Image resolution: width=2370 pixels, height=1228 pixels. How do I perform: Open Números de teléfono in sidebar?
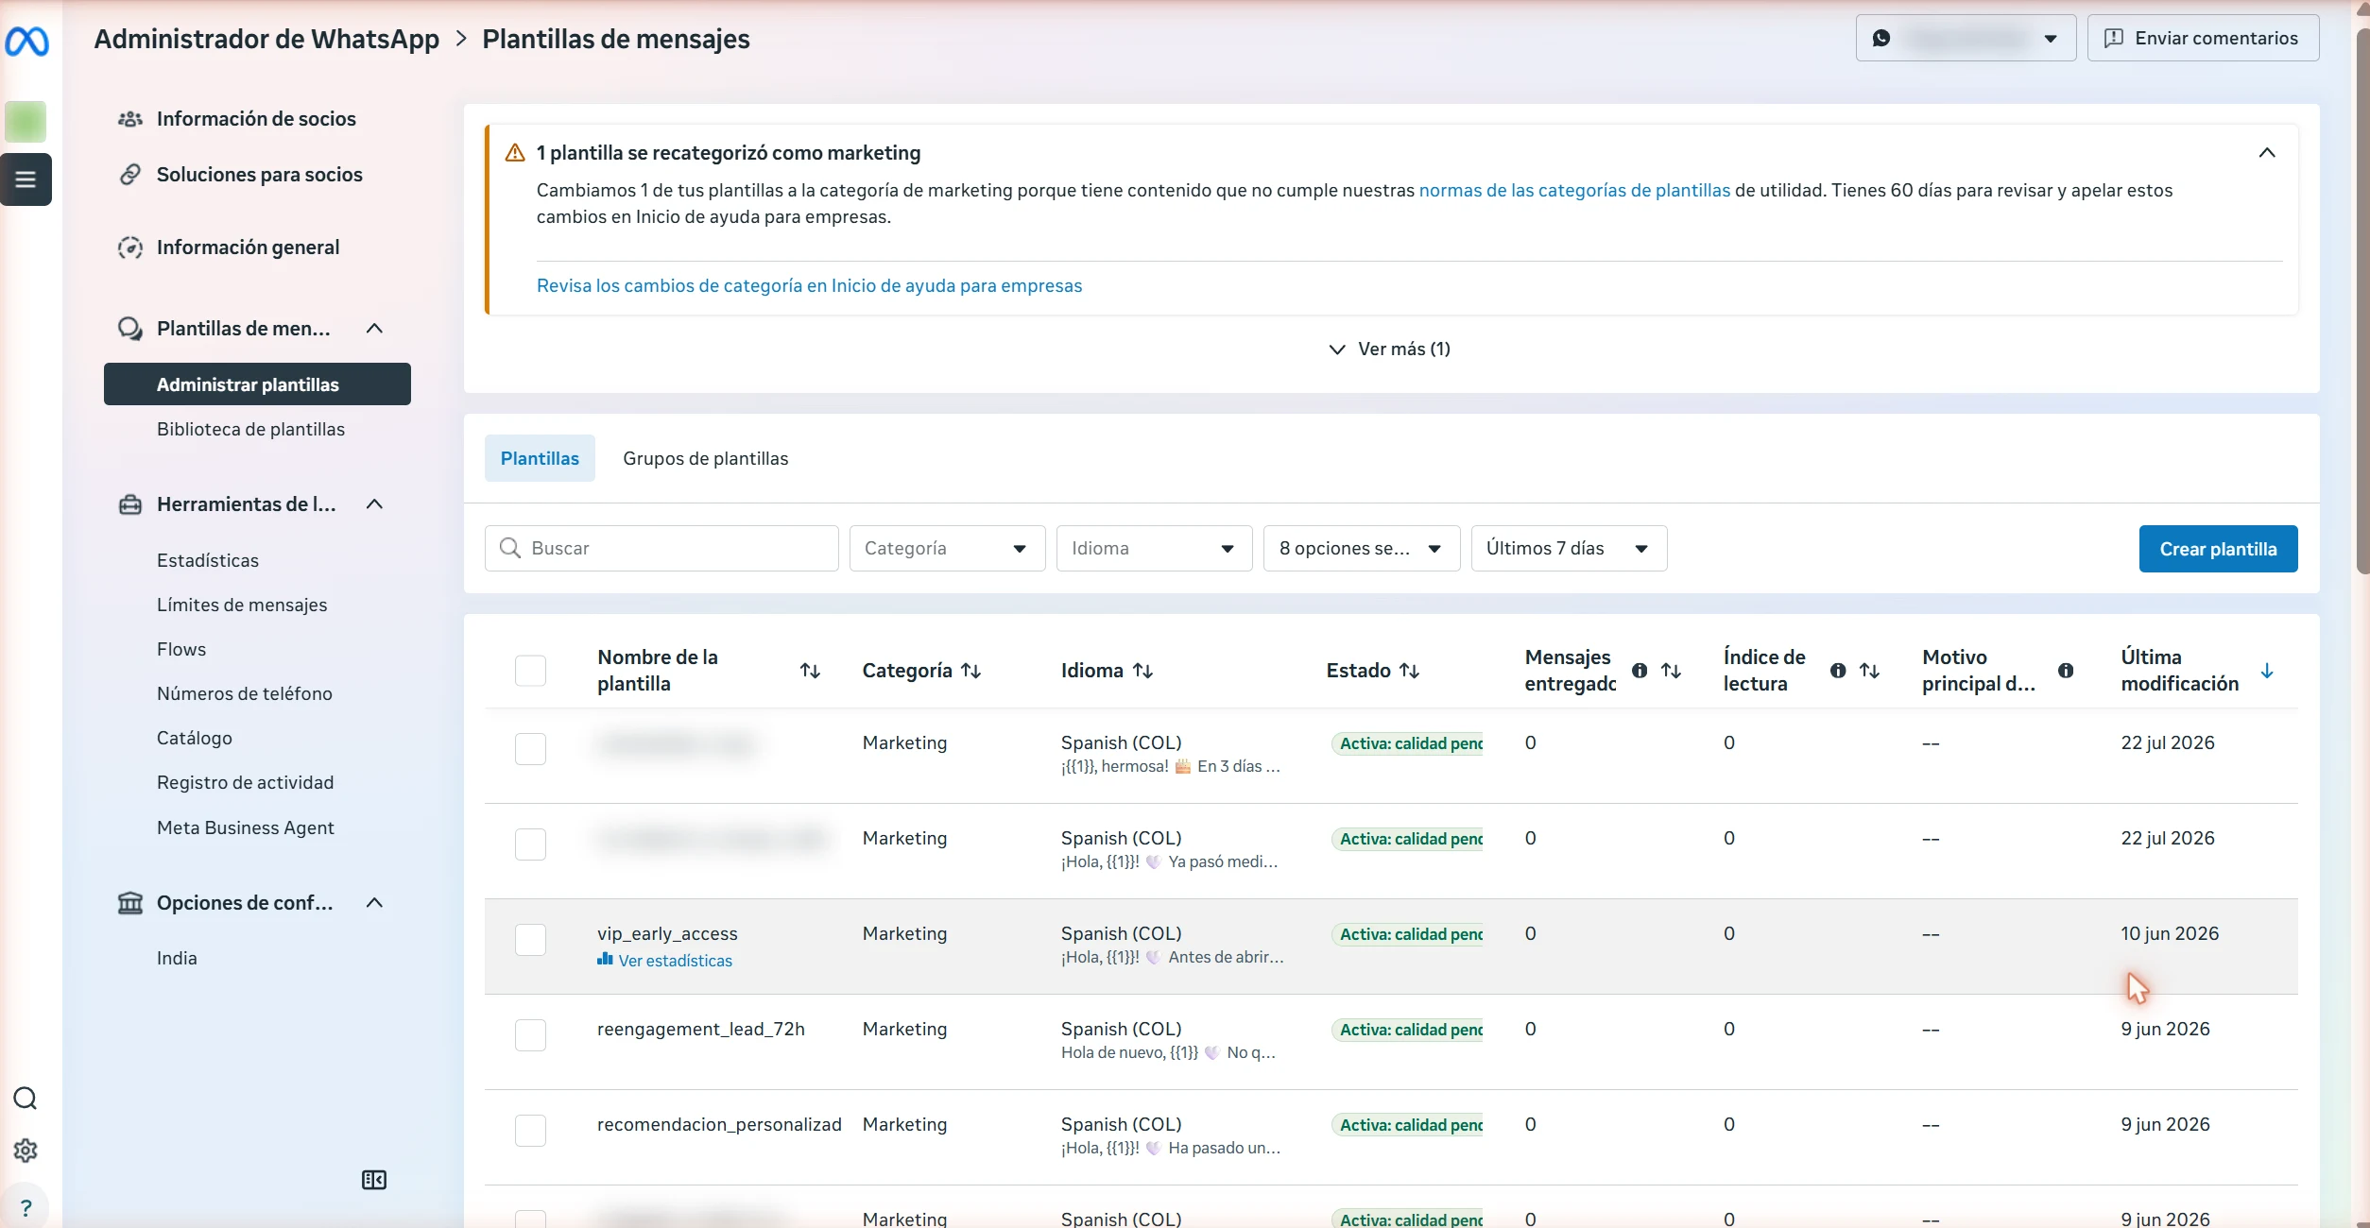tap(245, 693)
